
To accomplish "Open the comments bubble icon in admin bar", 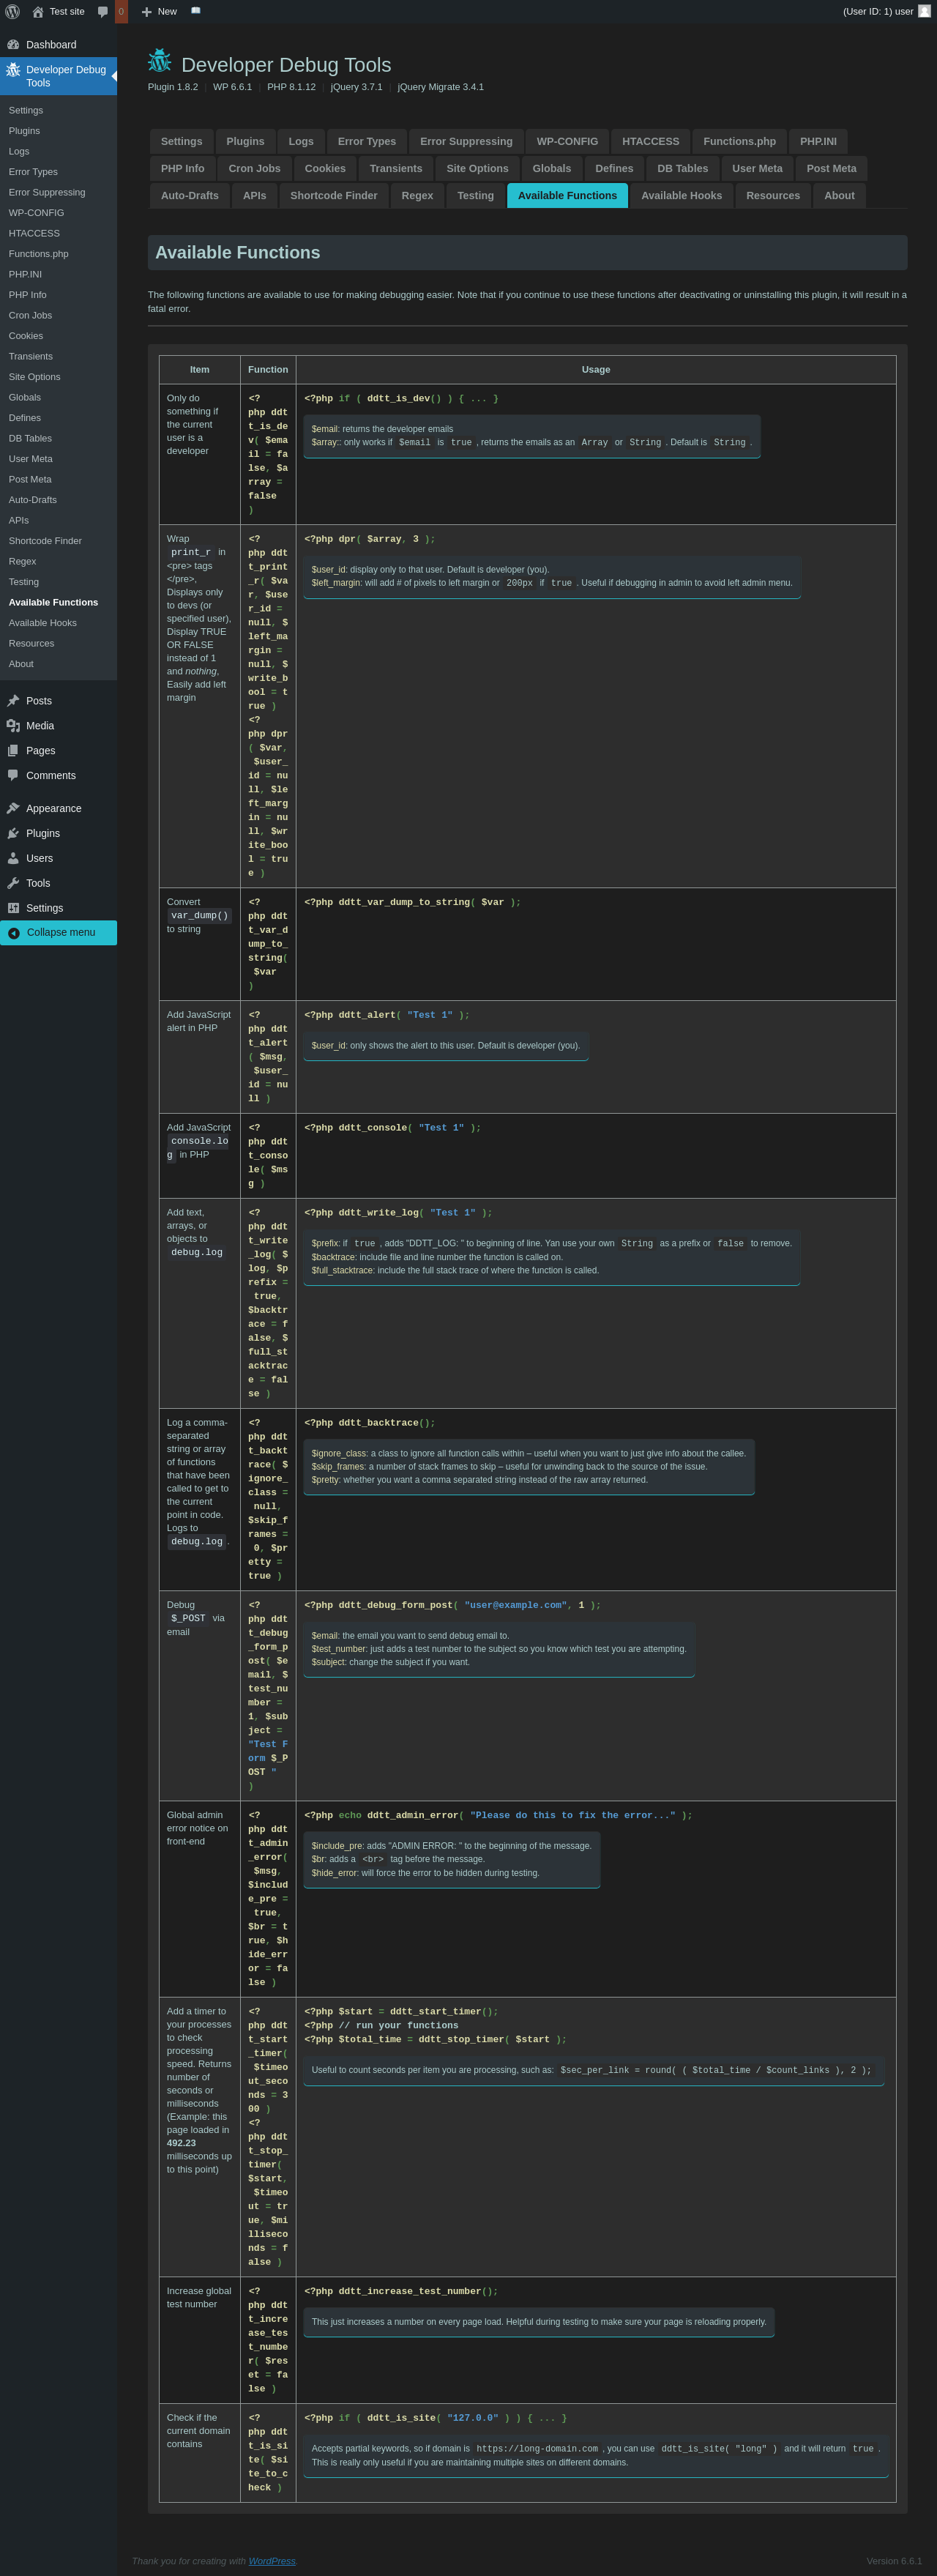I will point(102,12).
